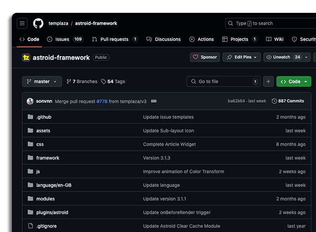
Task: Open commit 'Update language'
Action: (161, 185)
